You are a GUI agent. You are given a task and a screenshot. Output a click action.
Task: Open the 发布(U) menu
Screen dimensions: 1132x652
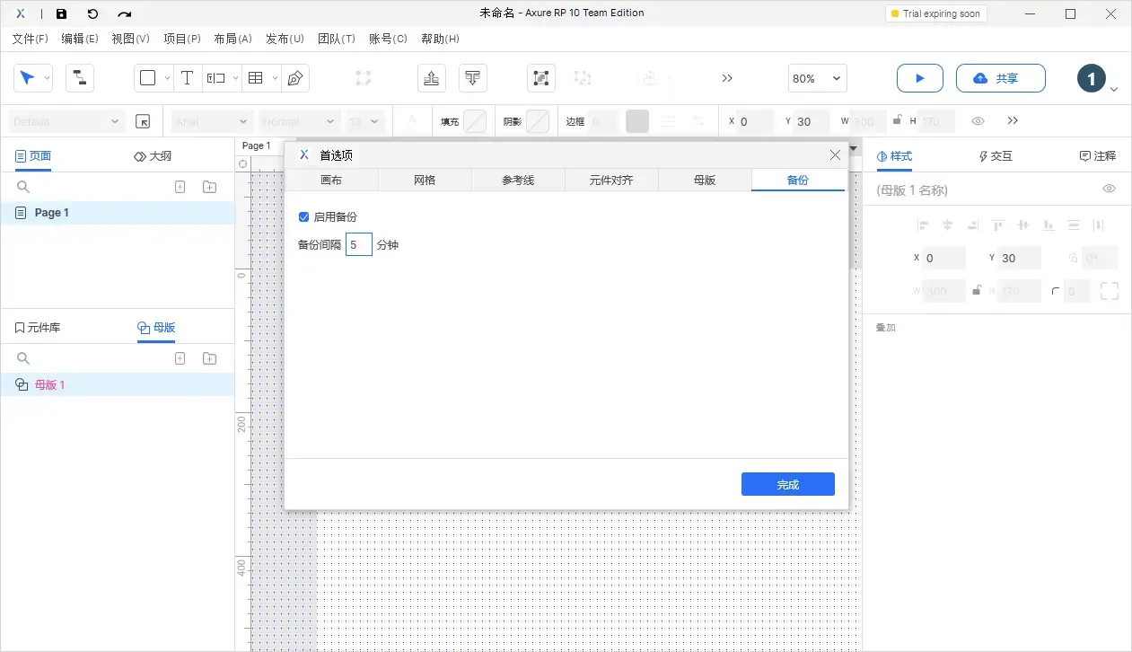click(x=285, y=39)
